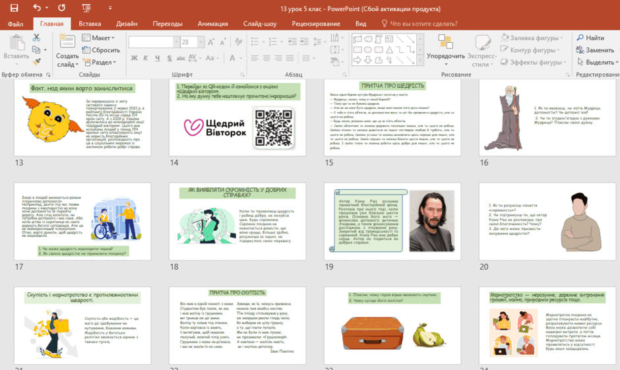Open the Выделить select dropdown
This screenshot has height=370, width=620.
point(597,63)
